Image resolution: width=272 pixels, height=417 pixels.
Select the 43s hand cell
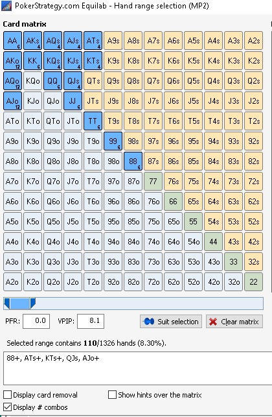[x=234, y=241]
